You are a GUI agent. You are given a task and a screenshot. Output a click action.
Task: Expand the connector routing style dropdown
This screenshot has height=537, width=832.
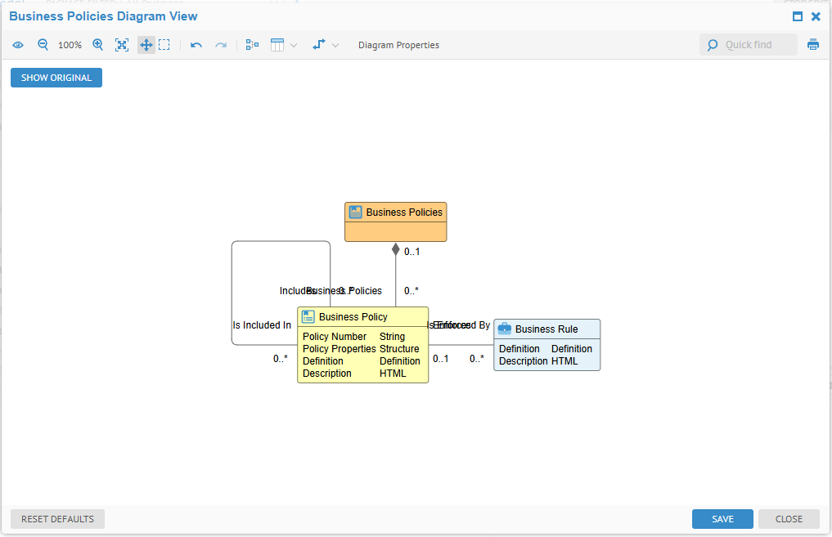tap(325, 45)
